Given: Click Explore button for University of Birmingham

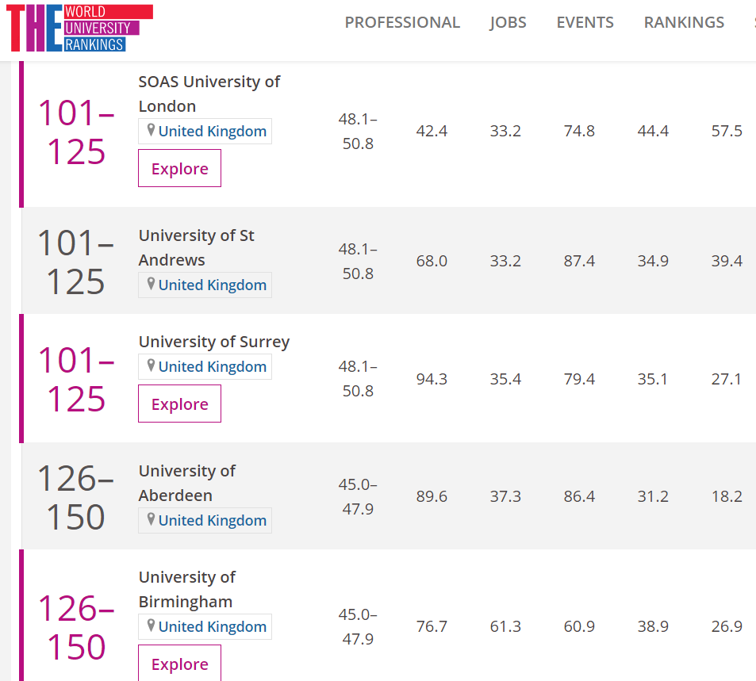Looking at the screenshot, I should [179, 664].
